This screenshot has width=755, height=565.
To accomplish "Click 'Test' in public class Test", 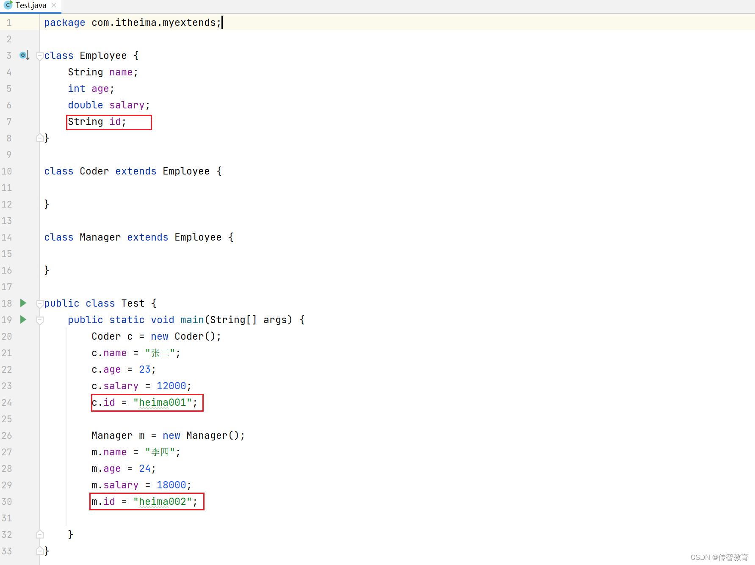I will pyautogui.click(x=133, y=303).
